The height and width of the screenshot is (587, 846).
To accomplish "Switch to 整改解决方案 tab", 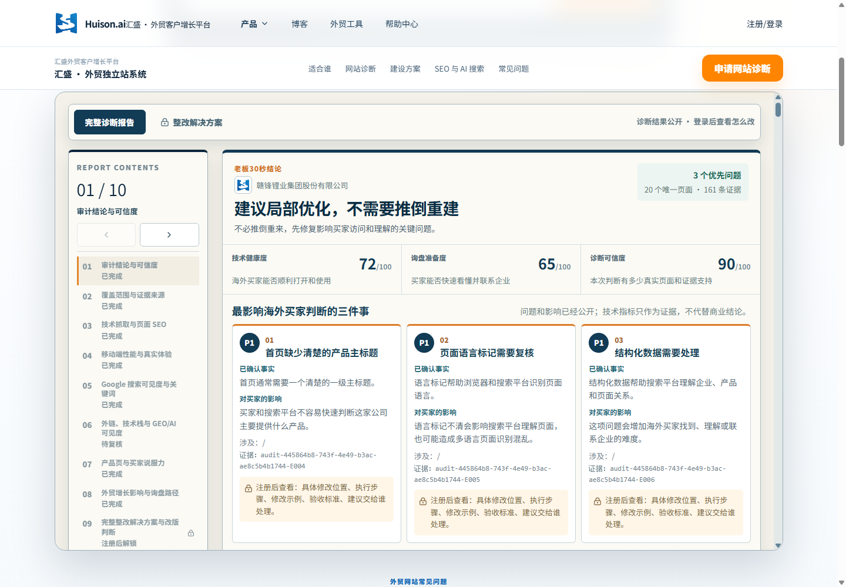I will point(192,123).
